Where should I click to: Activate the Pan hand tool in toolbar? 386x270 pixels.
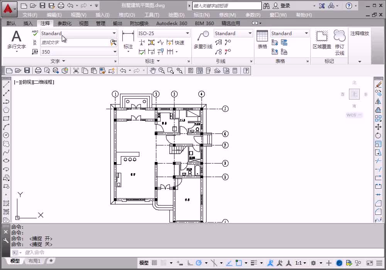click(153, 71)
